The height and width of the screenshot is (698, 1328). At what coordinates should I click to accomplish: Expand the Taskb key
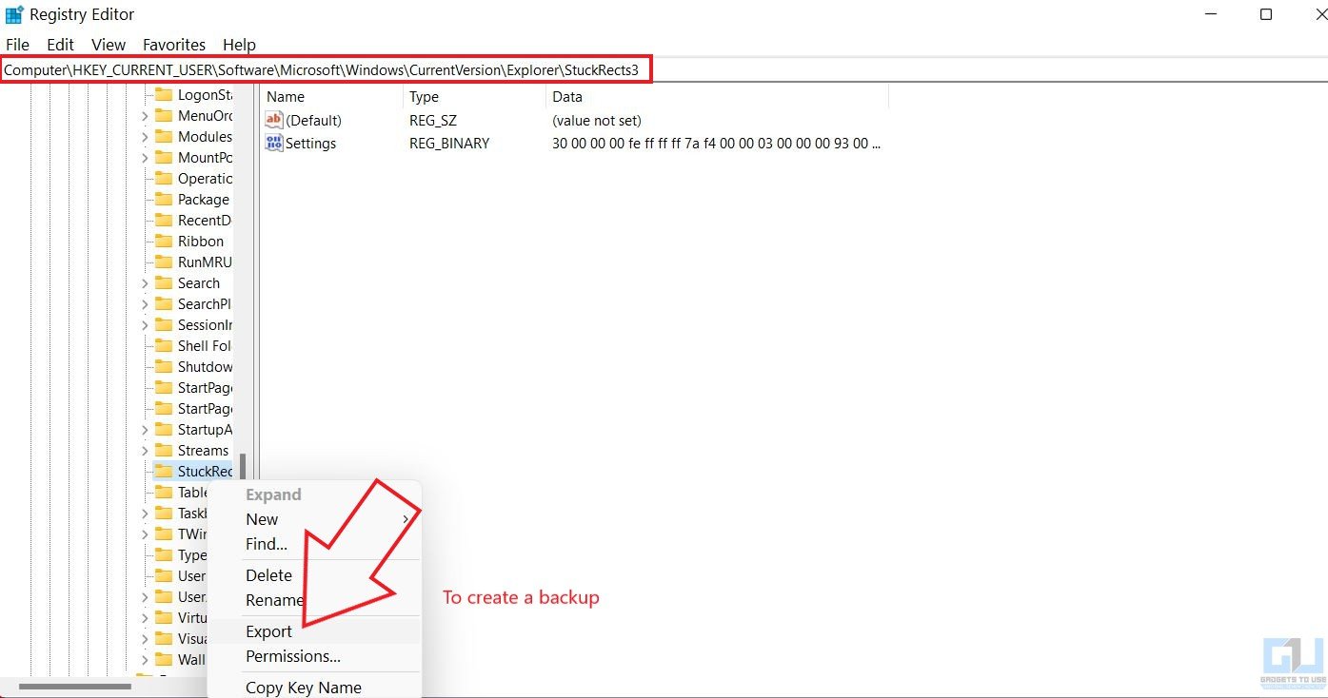point(145,514)
